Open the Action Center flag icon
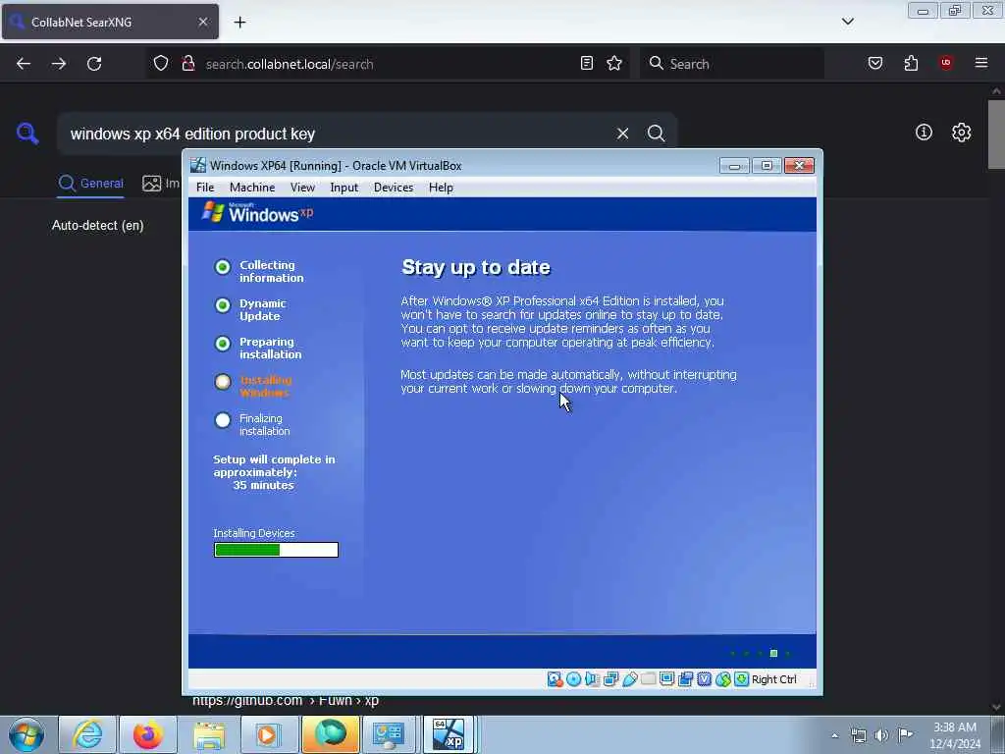This screenshot has width=1005, height=754. click(905, 735)
